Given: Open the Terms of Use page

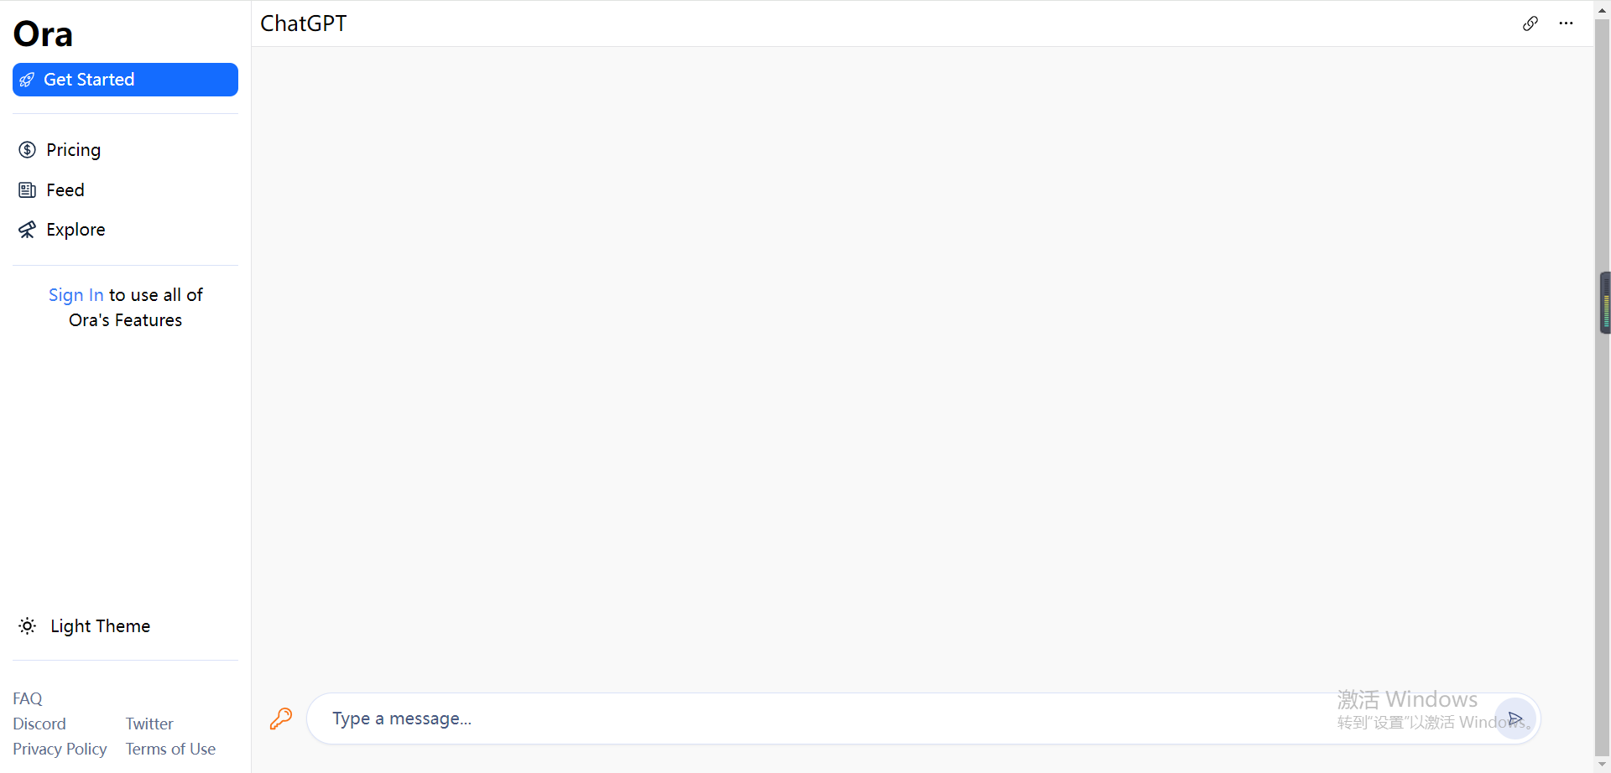Looking at the screenshot, I should click(x=170, y=749).
